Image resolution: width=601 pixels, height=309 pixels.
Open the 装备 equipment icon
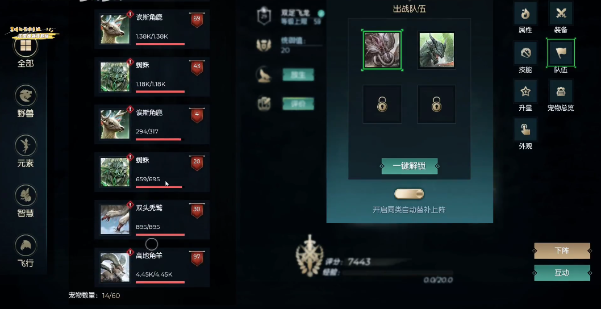561,14
